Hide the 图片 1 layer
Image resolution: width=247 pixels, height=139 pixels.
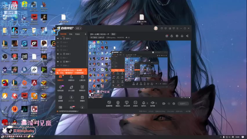58,61
